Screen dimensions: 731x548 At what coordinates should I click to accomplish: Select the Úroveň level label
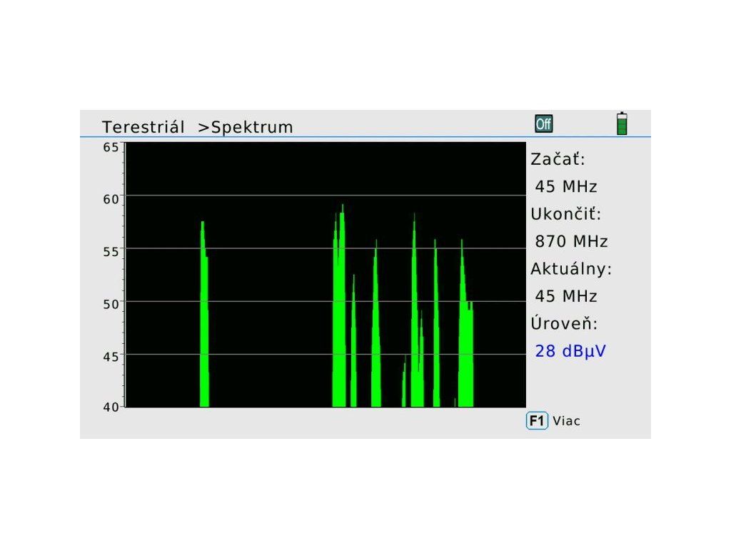point(564,323)
